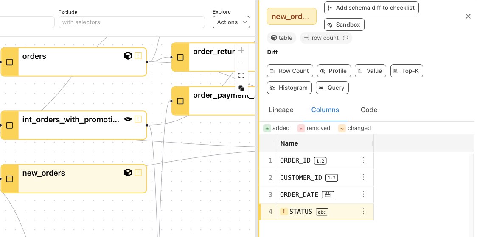The height and width of the screenshot is (237, 477).
Task: Open options menu for STATUS column
Action: [363, 212]
